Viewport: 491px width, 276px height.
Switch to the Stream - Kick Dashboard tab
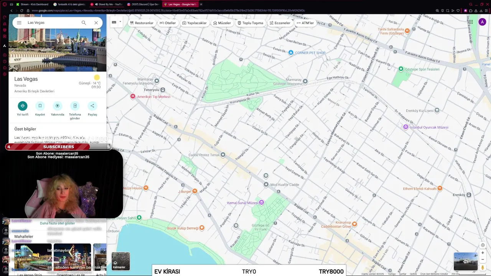pyautogui.click(x=32, y=4)
